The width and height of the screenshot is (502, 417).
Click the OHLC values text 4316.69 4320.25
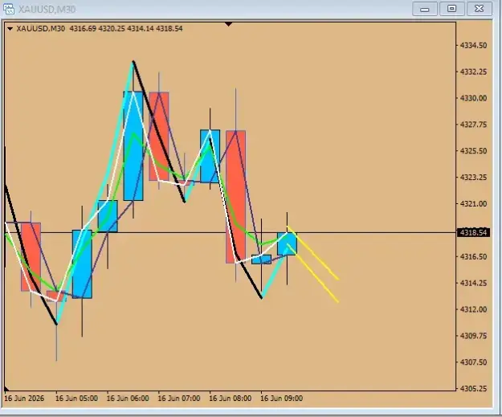coord(97,28)
